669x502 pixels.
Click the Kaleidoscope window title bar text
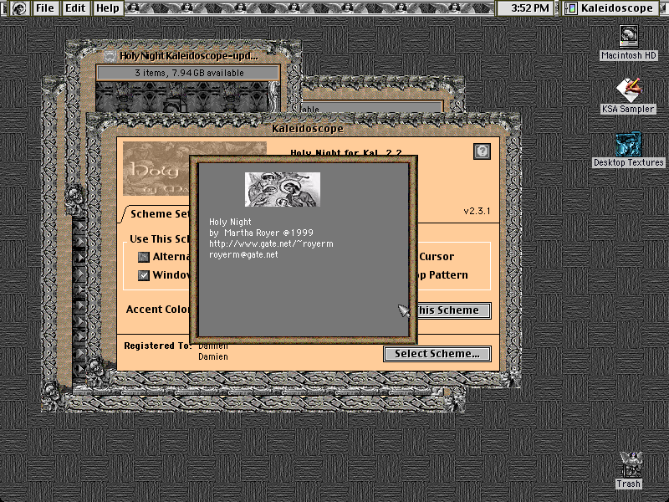308,129
